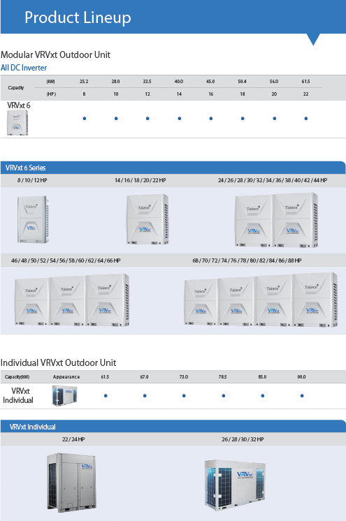
Task: Click the Individual dot under 90.0 kW
Action: (x=302, y=396)
